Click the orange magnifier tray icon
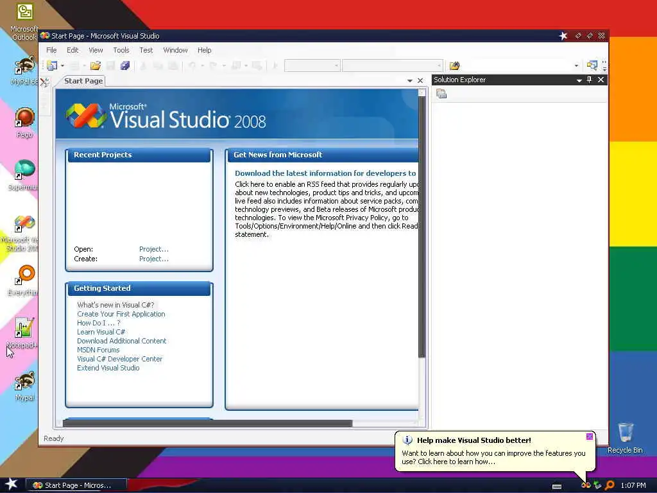The image size is (657, 493). [x=610, y=485]
